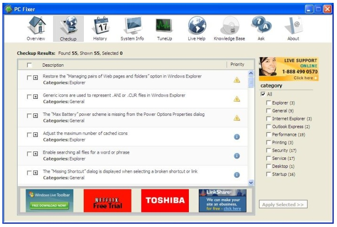Click info icon for searching all files row

click(237, 156)
